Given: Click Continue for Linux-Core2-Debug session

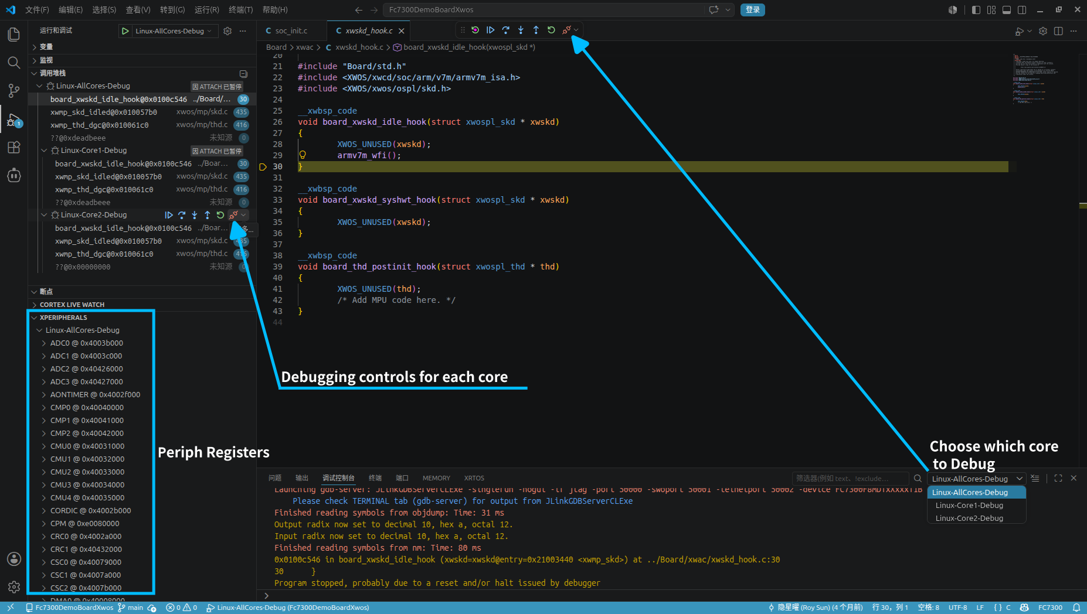Looking at the screenshot, I should tap(169, 215).
